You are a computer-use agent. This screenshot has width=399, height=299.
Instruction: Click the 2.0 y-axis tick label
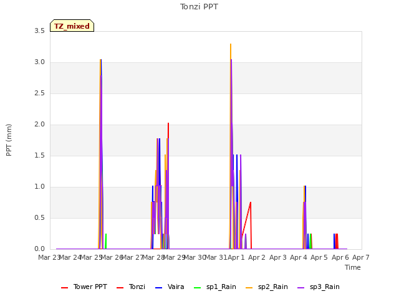coord(39,125)
